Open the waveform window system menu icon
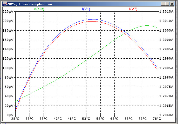178x124 pixels. click(5, 4)
